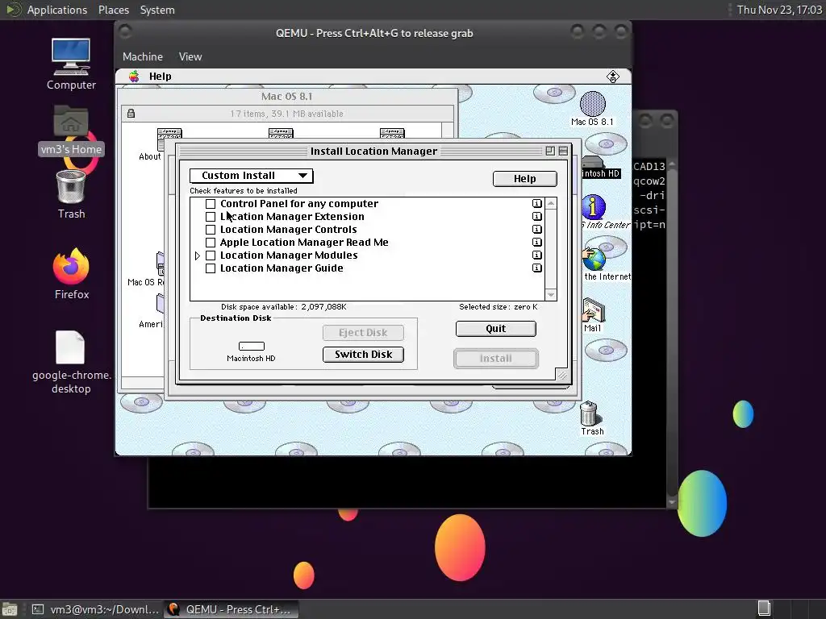Select the Macintosh HD destination disk icon

(x=252, y=347)
